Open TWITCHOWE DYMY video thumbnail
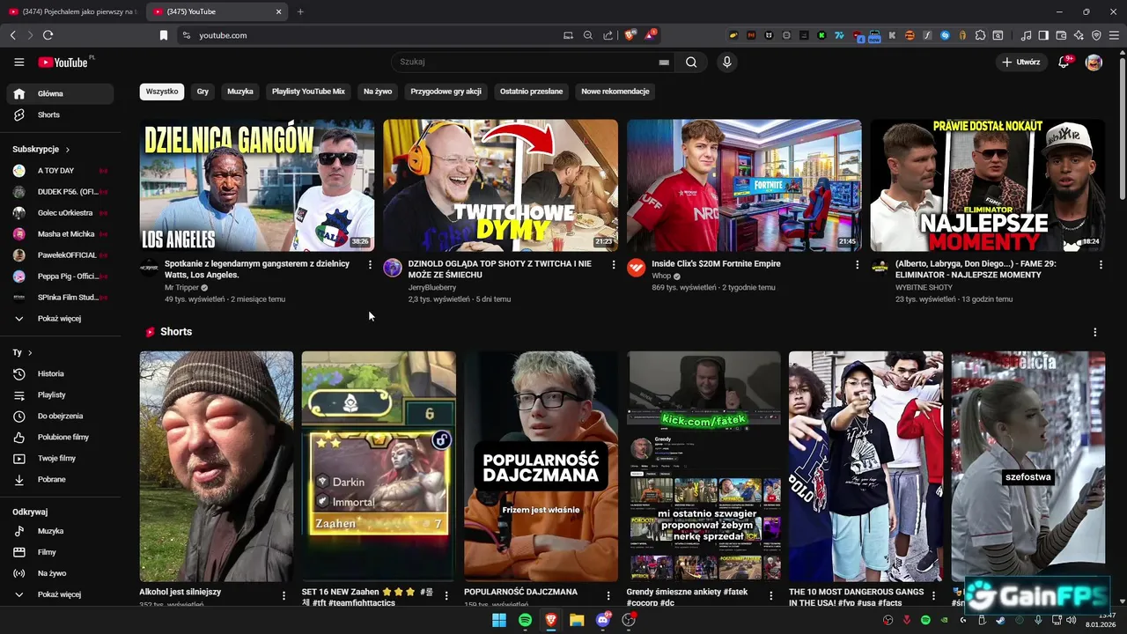The width and height of the screenshot is (1127, 634). pyautogui.click(x=500, y=186)
